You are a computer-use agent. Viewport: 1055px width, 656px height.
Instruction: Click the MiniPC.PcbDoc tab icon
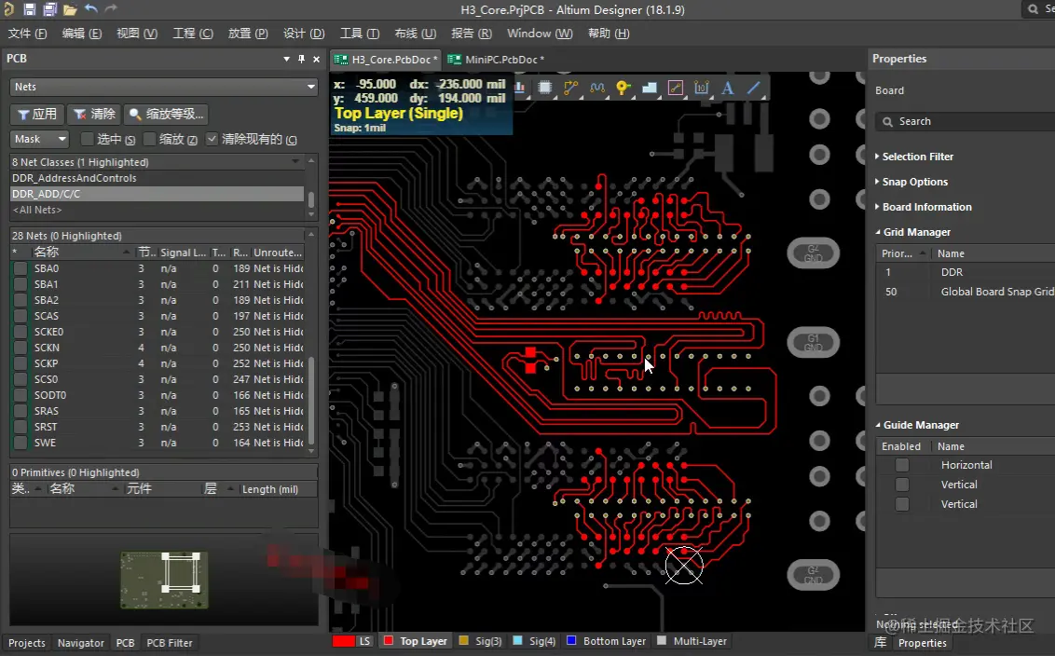454,60
